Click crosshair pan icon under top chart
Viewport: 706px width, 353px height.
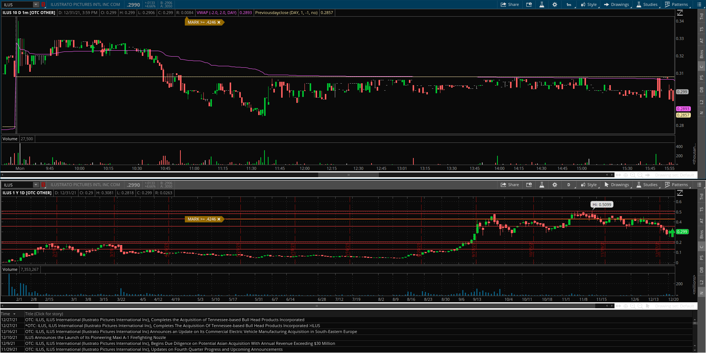pyautogui.click(x=626, y=175)
